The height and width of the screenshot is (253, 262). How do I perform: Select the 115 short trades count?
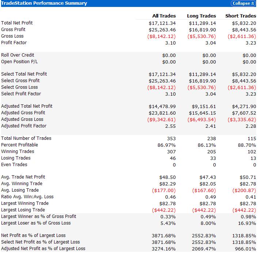[252, 138]
